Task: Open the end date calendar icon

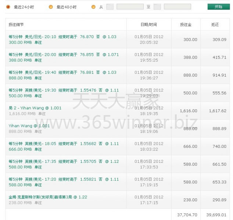Action: (157, 7)
